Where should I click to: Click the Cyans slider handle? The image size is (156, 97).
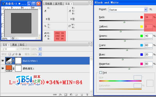[127, 50]
